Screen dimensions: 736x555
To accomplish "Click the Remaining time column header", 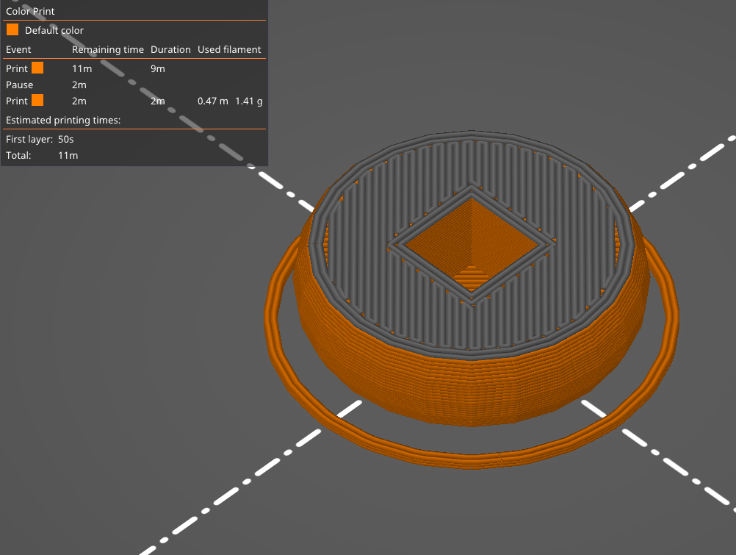I will click(107, 49).
